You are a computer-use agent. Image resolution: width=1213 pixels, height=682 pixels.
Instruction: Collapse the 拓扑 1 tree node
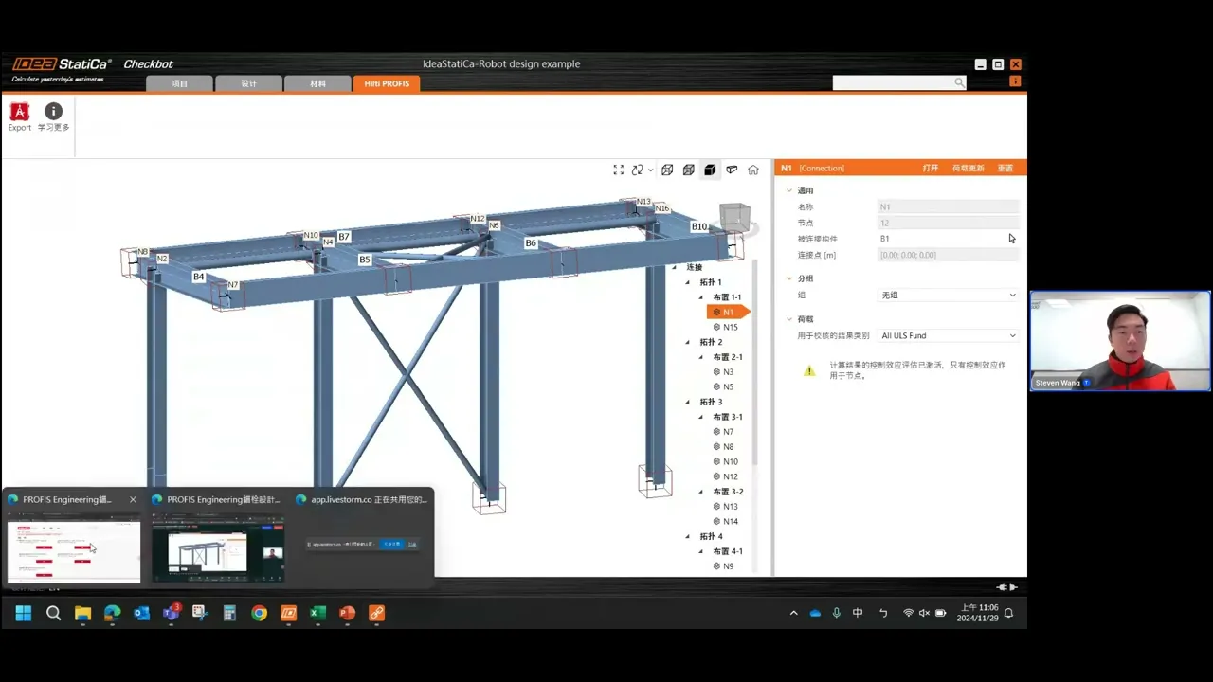688,282
